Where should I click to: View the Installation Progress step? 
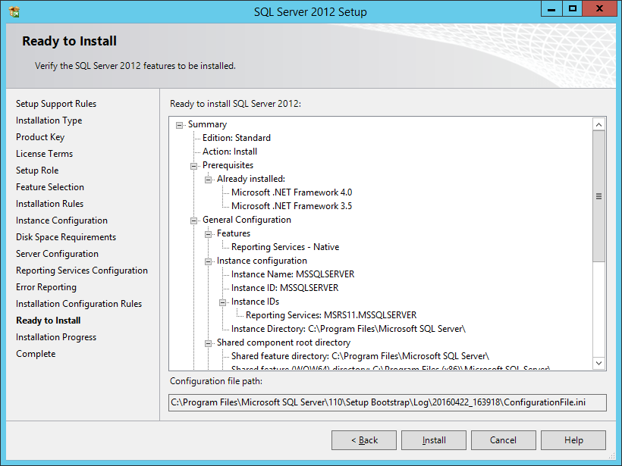[55, 336]
